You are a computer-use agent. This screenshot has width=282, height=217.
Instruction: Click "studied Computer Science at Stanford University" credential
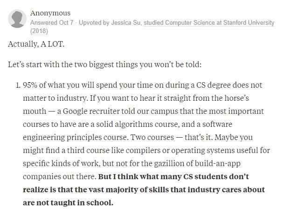[x=209, y=23]
